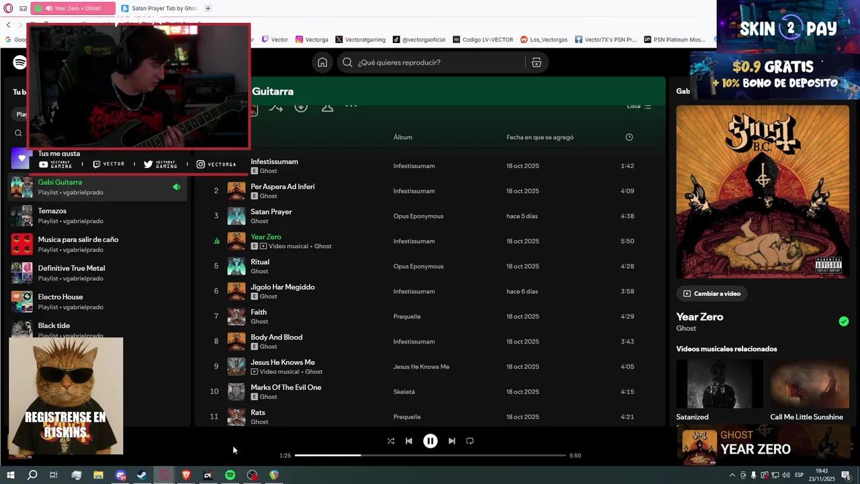Skip to the next track
This screenshot has width=860, height=484.
coord(451,441)
